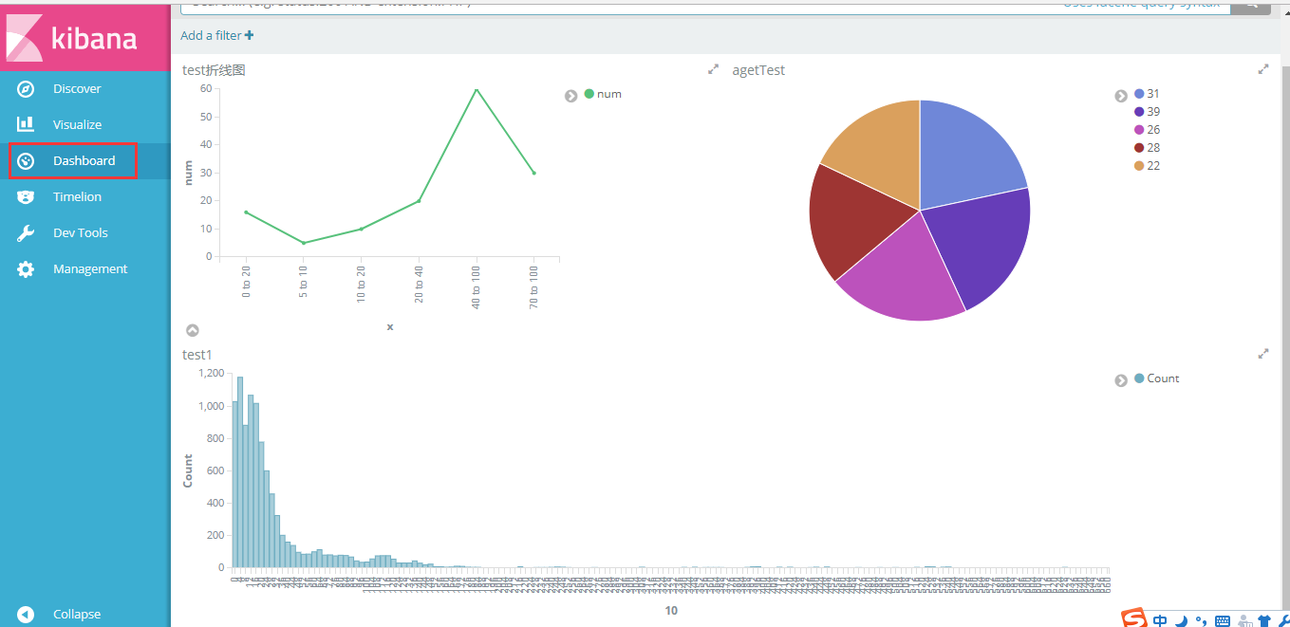Open the soft keyboard icon in IME bar

pyautogui.click(x=1223, y=621)
